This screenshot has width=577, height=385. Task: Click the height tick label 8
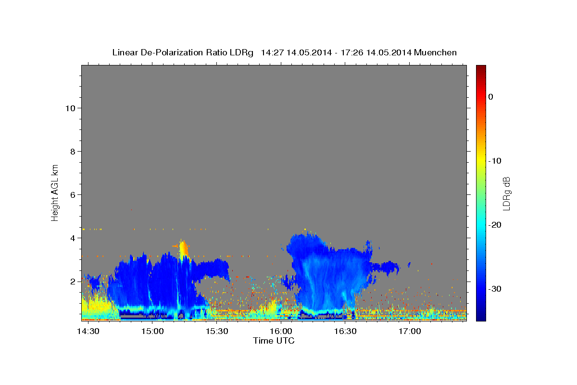(x=73, y=151)
